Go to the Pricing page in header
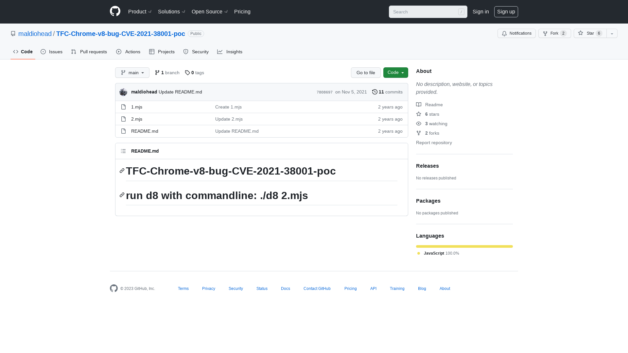Image resolution: width=628 pixels, height=353 pixels. tap(242, 11)
